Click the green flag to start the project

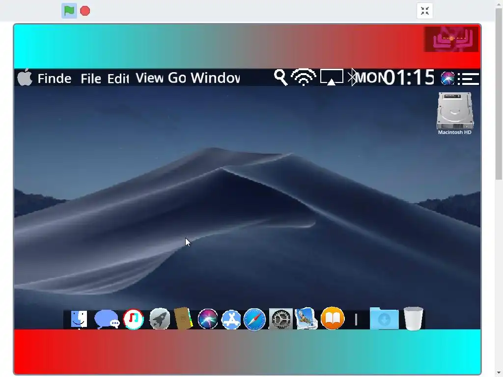pos(69,11)
